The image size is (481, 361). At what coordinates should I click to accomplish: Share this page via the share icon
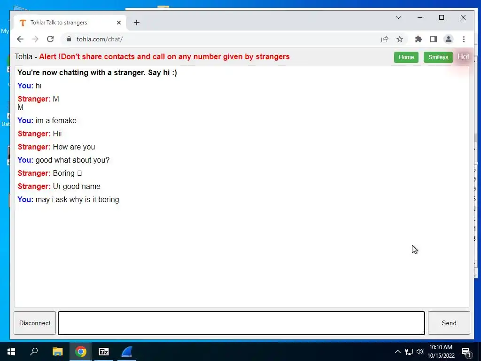click(385, 39)
